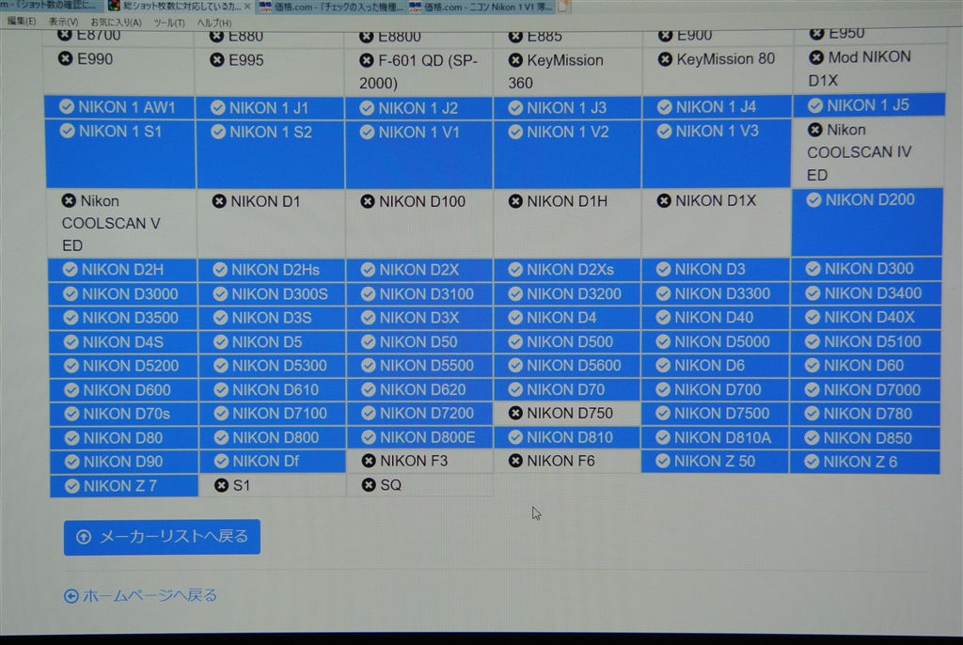Select the NIKON D40X cell
963x645 pixels.
(x=865, y=317)
